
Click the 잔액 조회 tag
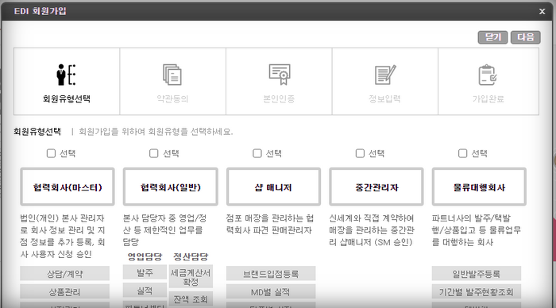pyautogui.click(x=191, y=299)
